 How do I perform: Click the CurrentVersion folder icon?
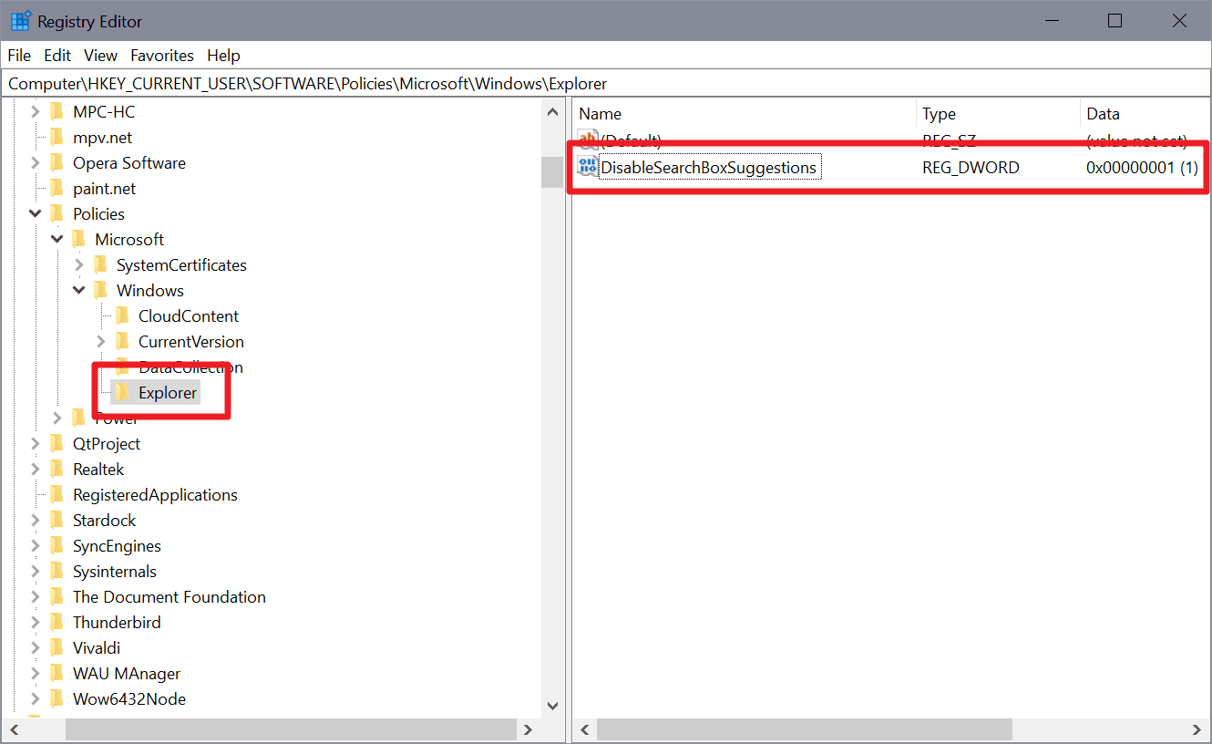pyautogui.click(x=123, y=342)
